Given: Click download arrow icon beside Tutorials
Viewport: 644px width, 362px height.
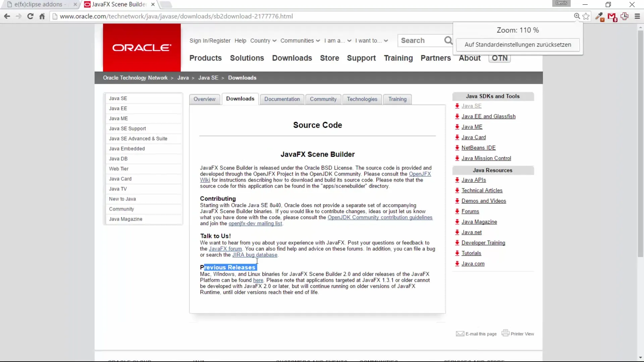Looking at the screenshot, I should [x=457, y=253].
